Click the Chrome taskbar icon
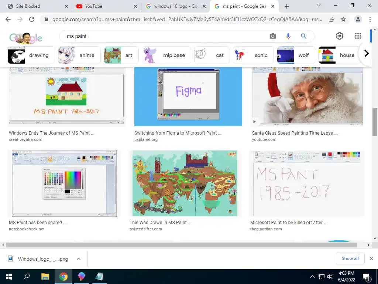This screenshot has width=378, height=284. coord(63,277)
